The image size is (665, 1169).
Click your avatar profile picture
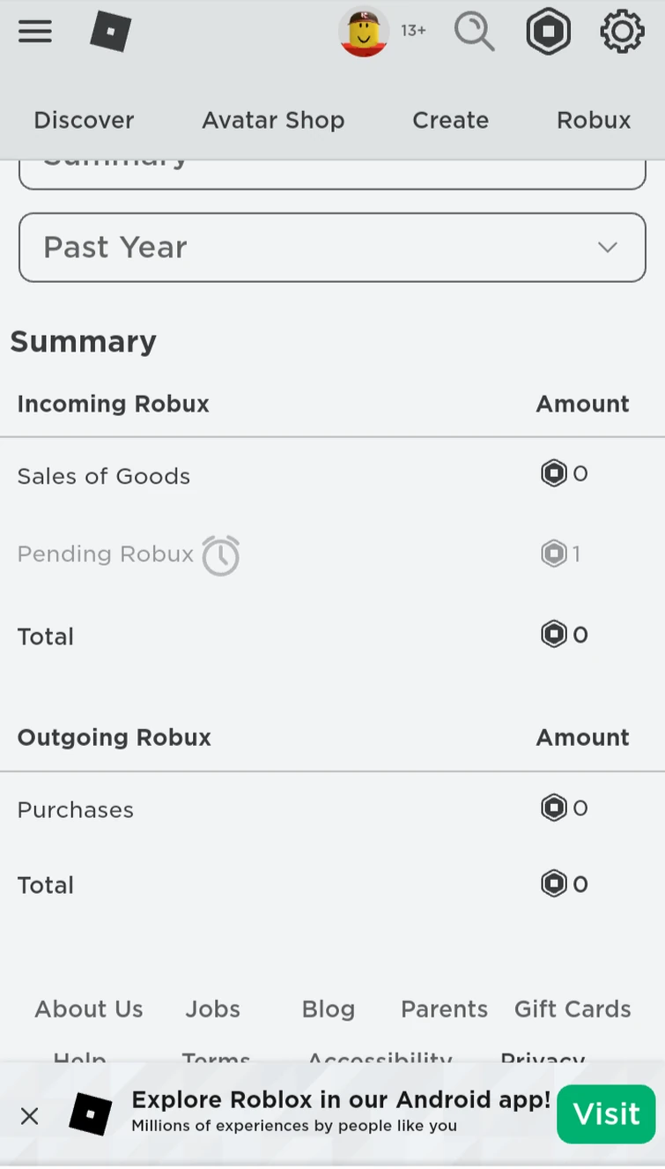365,32
